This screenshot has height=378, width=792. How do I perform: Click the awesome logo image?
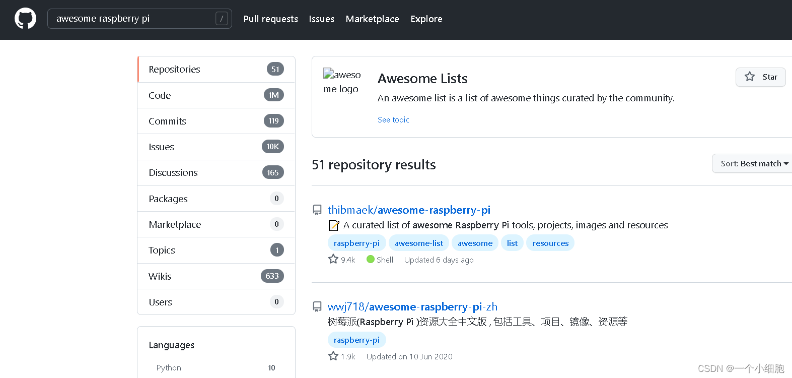coord(342,82)
